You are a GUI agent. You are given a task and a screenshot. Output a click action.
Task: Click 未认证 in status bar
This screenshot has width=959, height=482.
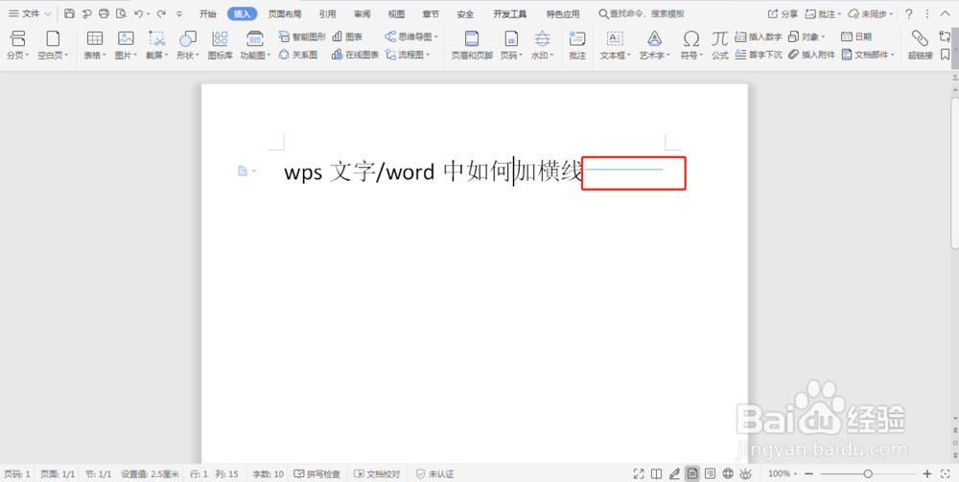tap(434, 473)
